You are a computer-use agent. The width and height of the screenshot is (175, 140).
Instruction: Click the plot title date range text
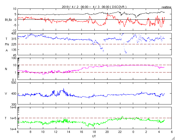click(94, 7)
